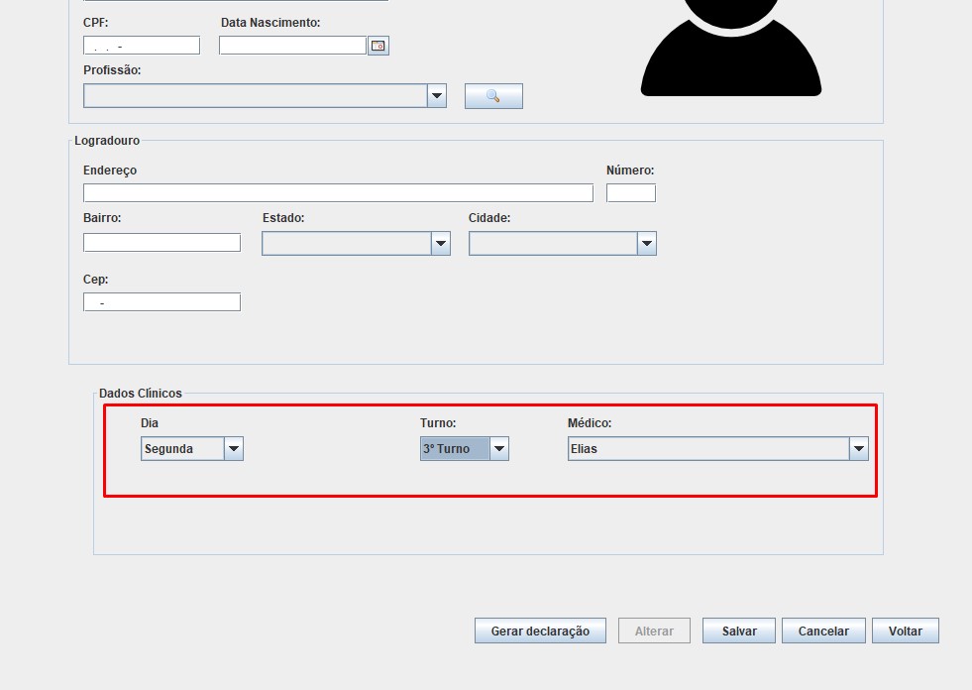Open the Cidade dropdown
The image size is (972, 690).
[562, 243]
